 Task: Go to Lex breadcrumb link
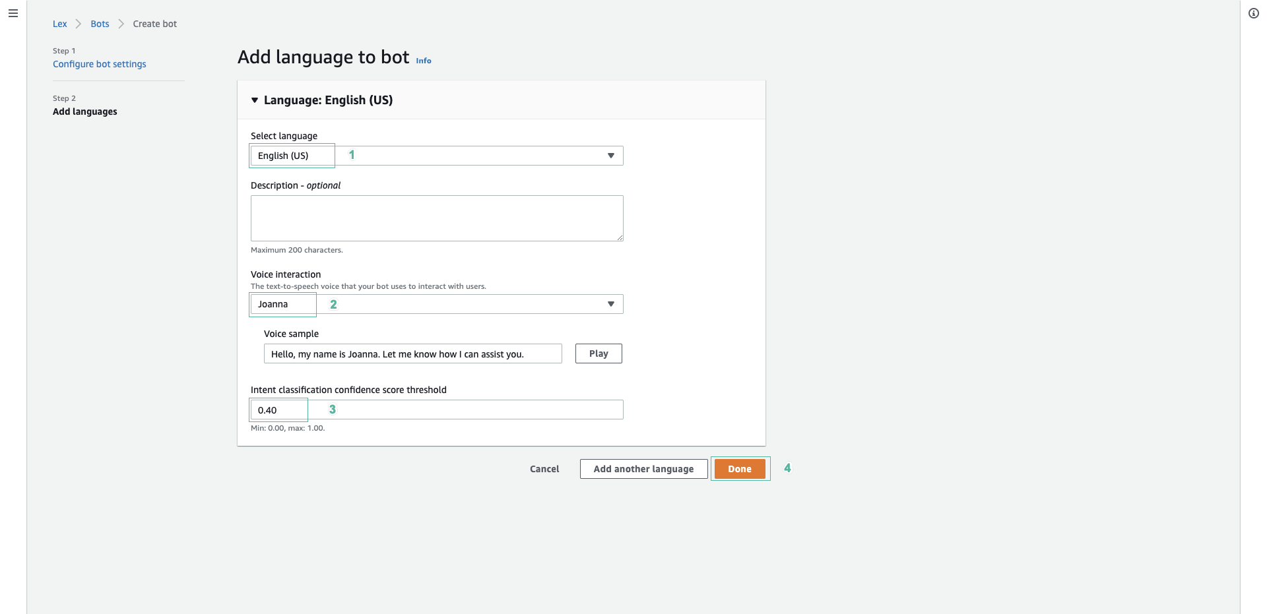coord(60,24)
